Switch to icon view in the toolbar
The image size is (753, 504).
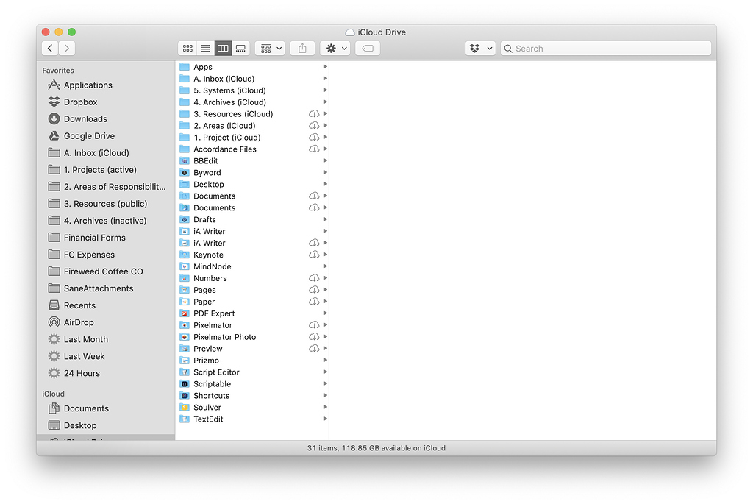[x=188, y=48]
